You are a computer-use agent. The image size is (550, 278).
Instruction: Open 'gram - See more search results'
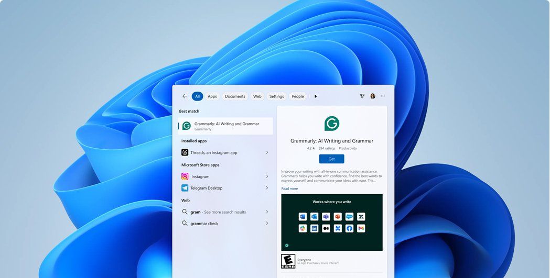225,212
